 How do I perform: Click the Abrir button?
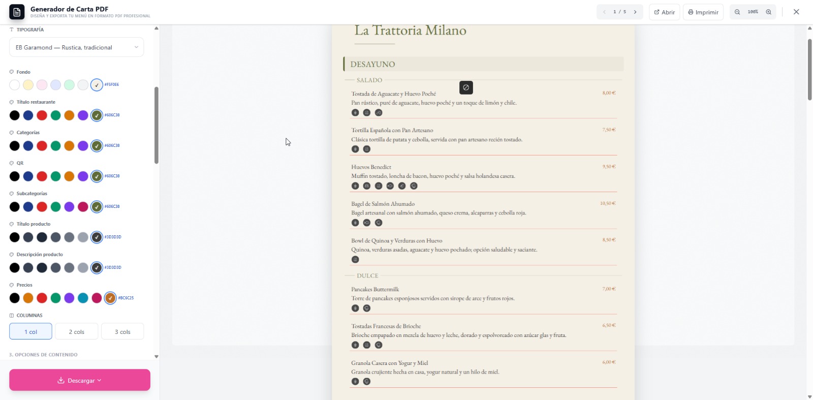[x=665, y=12]
